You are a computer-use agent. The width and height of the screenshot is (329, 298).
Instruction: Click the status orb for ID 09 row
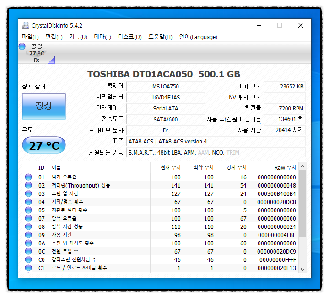[x=28, y=235]
